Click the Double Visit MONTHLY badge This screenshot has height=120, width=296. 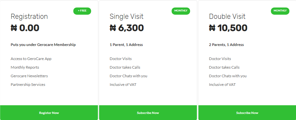280,11
